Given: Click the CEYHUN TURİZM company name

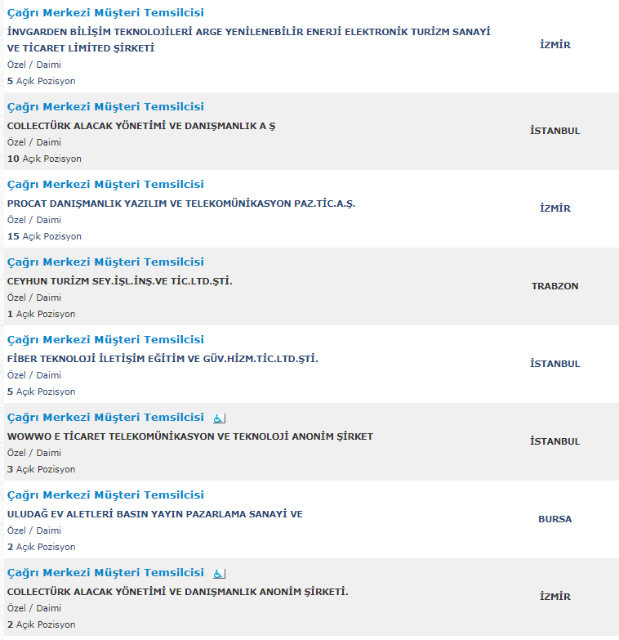Looking at the screenshot, I should (x=120, y=281).
